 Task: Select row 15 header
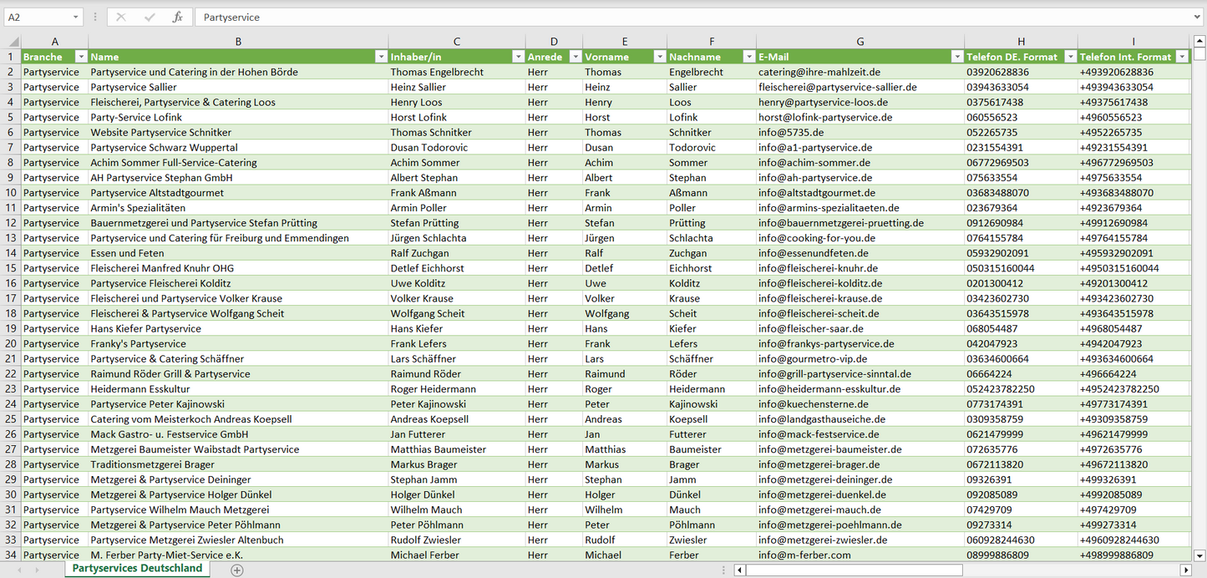pos(11,268)
